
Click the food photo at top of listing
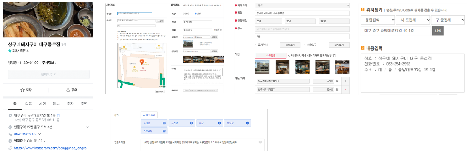click(x=48, y=20)
